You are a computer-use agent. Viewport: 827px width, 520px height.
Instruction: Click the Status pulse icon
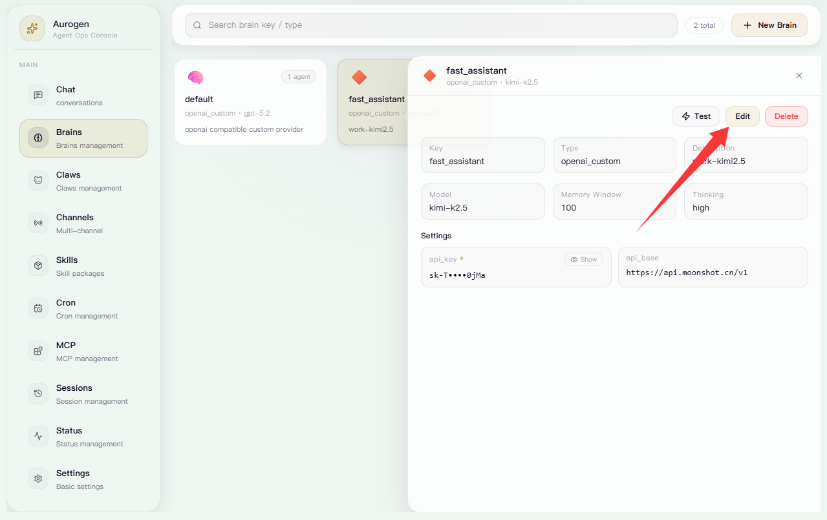(38, 437)
